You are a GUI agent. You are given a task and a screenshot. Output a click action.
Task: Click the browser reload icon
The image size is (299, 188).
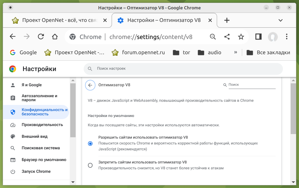(41, 37)
